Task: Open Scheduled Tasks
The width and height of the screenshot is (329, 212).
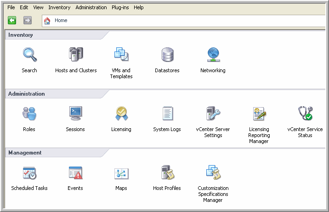Action: [x=29, y=173]
